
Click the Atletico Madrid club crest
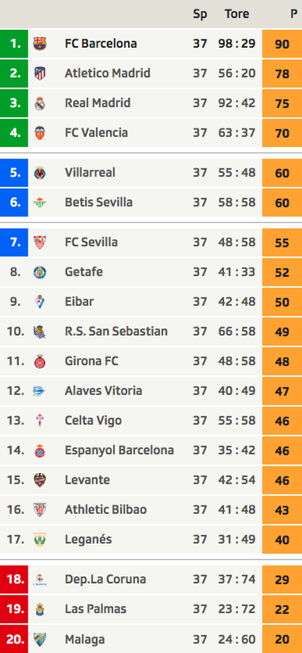coord(39,73)
